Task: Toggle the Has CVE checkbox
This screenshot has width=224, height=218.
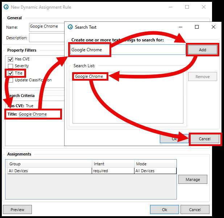Action: pyautogui.click(x=11, y=59)
